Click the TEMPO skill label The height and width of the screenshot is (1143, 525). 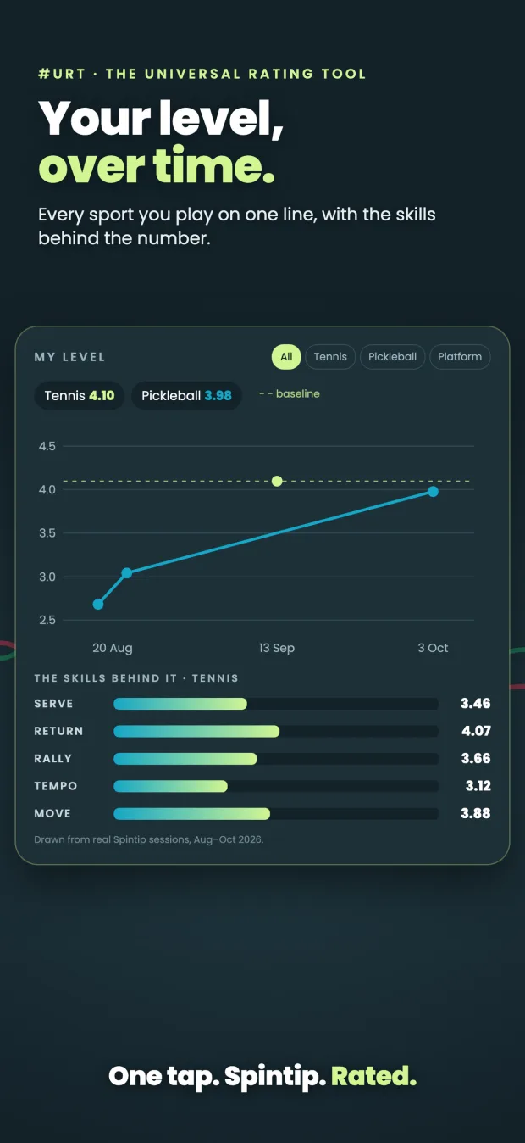[55, 786]
